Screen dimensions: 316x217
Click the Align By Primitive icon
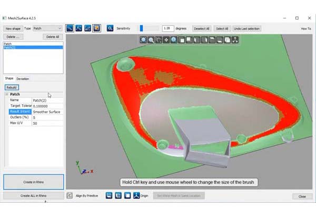(x=70, y=195)
